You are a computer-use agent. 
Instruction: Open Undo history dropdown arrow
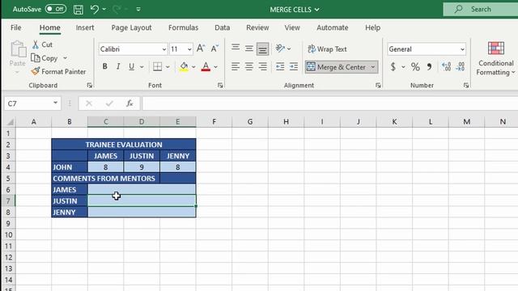(104, 9)
